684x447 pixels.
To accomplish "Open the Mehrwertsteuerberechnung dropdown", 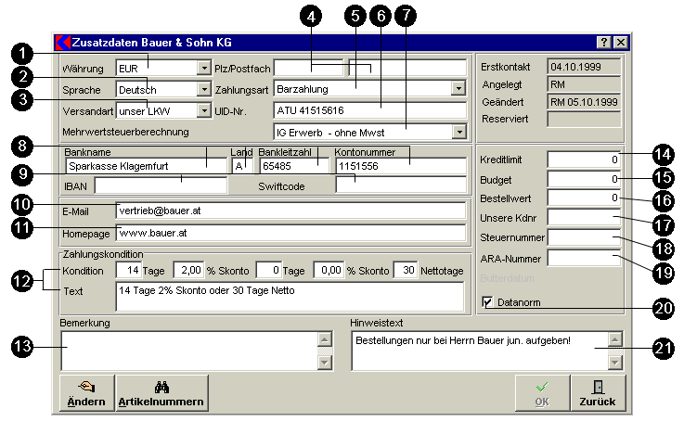I will (458, 132).
